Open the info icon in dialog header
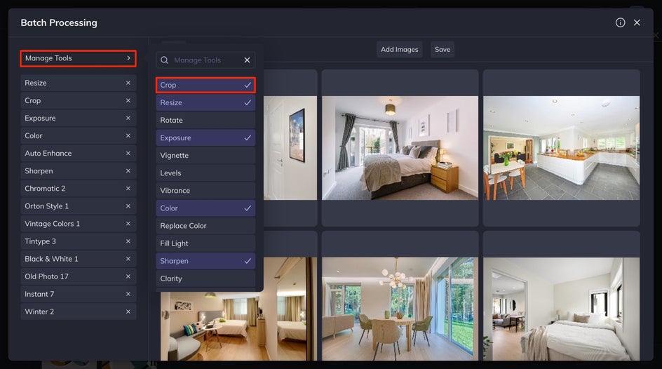Viewport: 662px width, 369px height. point(620,22)
